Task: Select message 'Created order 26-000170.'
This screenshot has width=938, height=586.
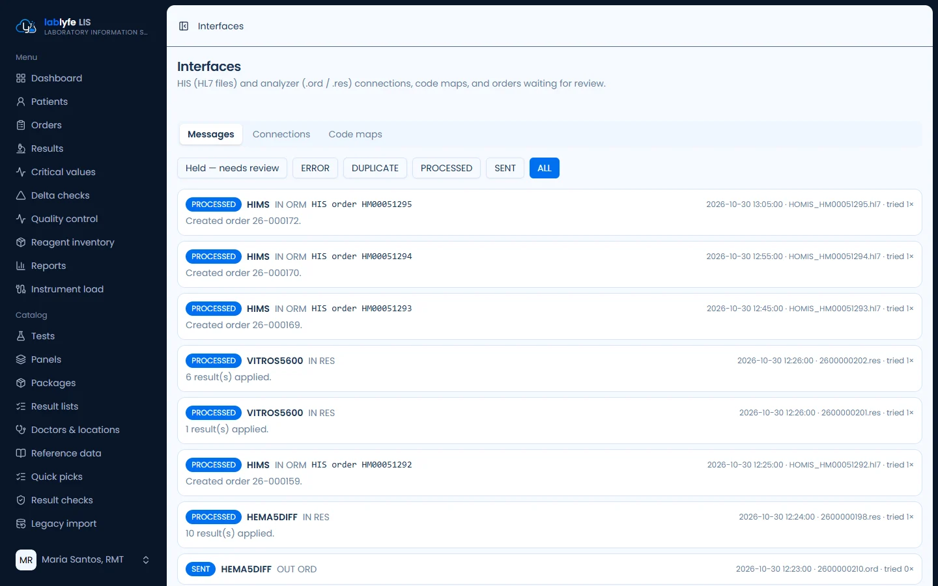Action: (x=550, y=264)
